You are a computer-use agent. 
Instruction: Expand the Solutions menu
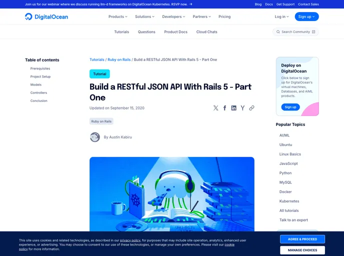(144, 16)
